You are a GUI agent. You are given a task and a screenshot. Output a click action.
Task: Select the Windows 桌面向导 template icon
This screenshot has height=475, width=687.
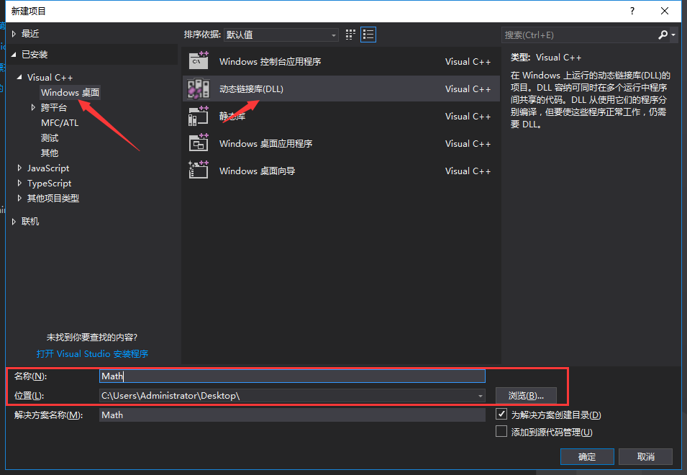tap(196, 171)
